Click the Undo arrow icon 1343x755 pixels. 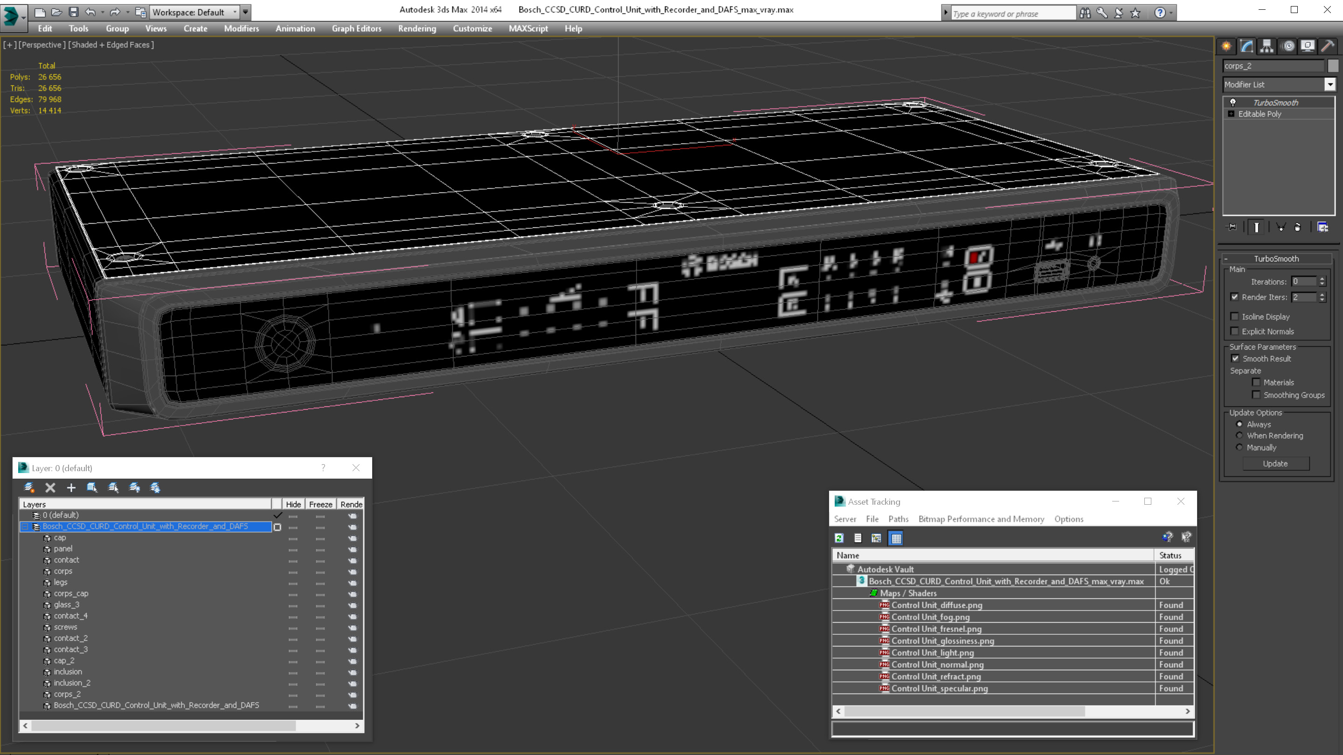pos(90,12)
